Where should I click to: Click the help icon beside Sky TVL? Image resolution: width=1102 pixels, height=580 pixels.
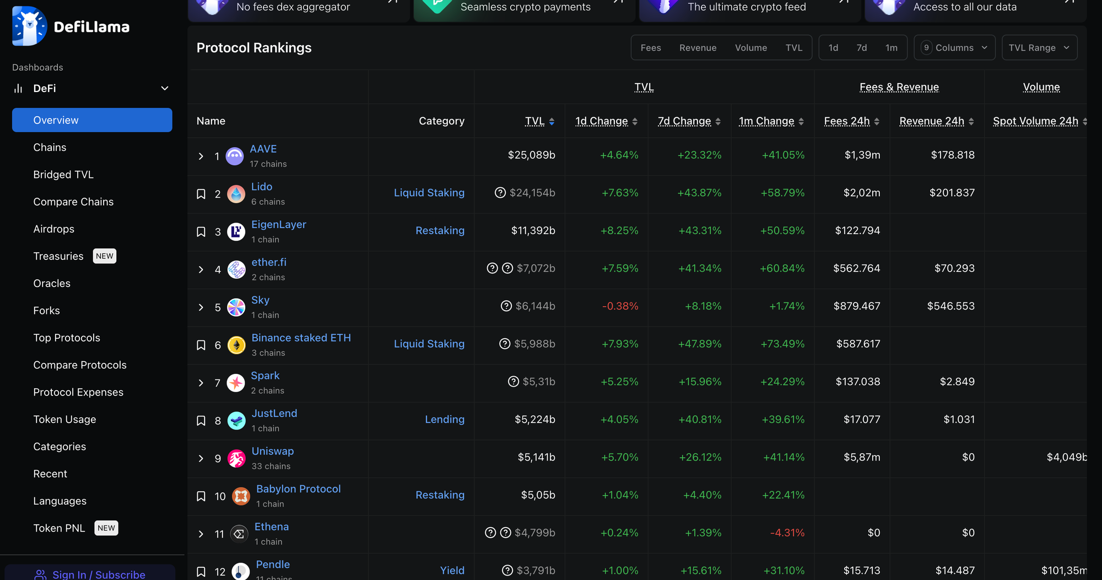point(506,306)
